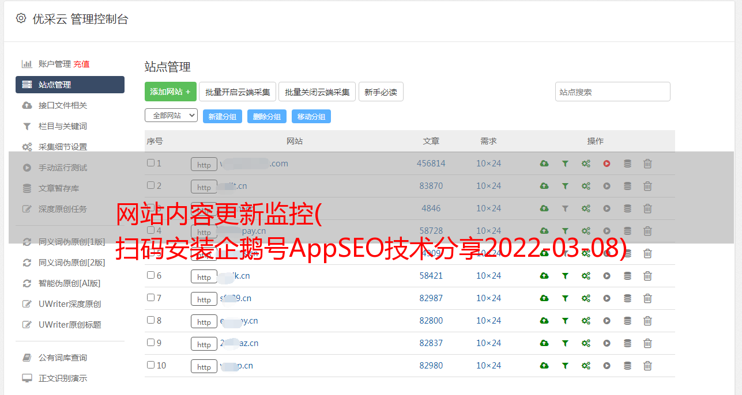Open 接口文件相关 in the sidebar
The width and height of the screenshot is (742, 395).
(x=63, y=105)
